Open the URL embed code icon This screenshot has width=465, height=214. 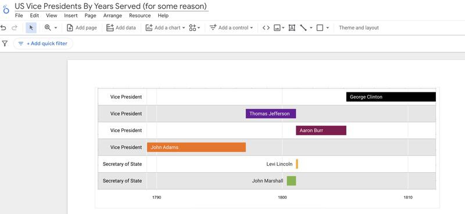(x=266, y=28)
